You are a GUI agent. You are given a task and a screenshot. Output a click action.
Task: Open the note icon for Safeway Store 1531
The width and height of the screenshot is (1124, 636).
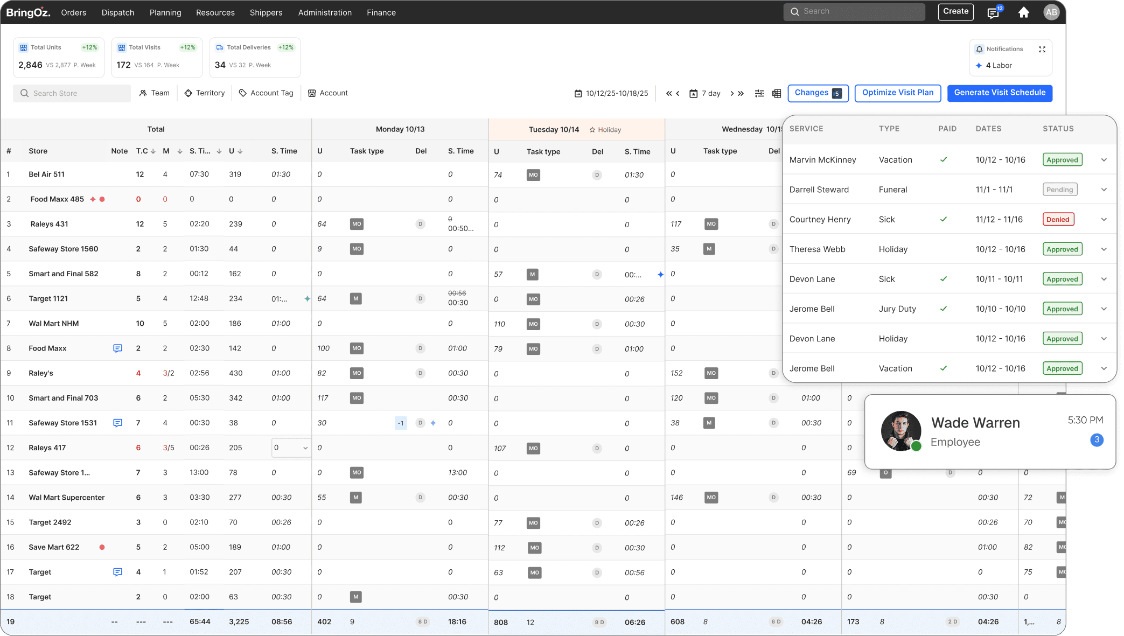point(117,423)
